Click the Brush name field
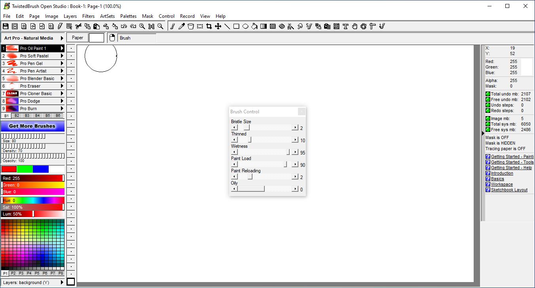The image size is (535, 288). (x=137, y=38)
